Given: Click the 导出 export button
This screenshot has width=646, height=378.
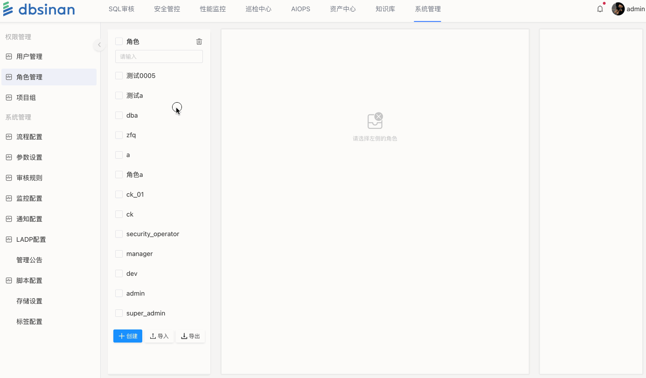Looking at the screenshot, I should (x=190, y=336).
